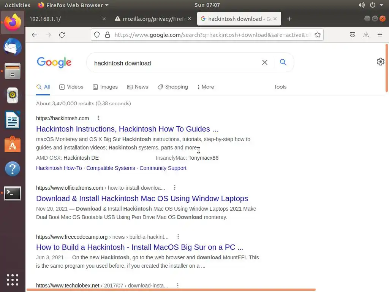Open Ubuntu Software from the dock
The height and width of the screenshot is (292, 389).
point(13,144)
